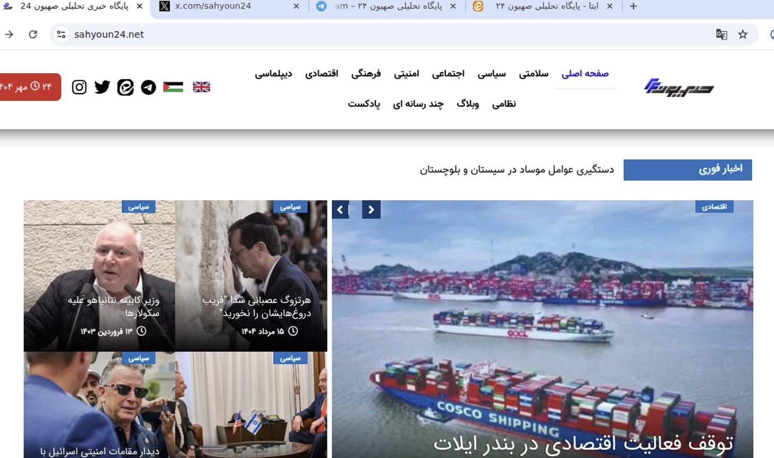Open a new browser tab
The width and height of the screenshot is (774, 458).
point(633,6)
